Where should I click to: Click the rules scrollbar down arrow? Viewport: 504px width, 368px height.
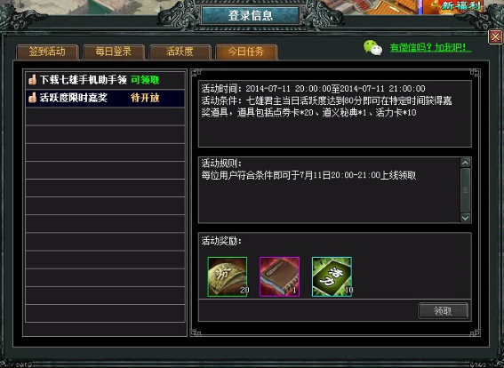465,218
